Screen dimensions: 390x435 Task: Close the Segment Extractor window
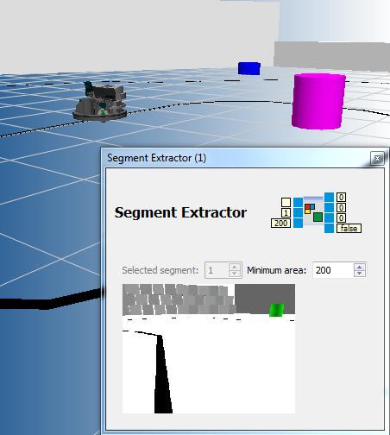coord(377,158)
